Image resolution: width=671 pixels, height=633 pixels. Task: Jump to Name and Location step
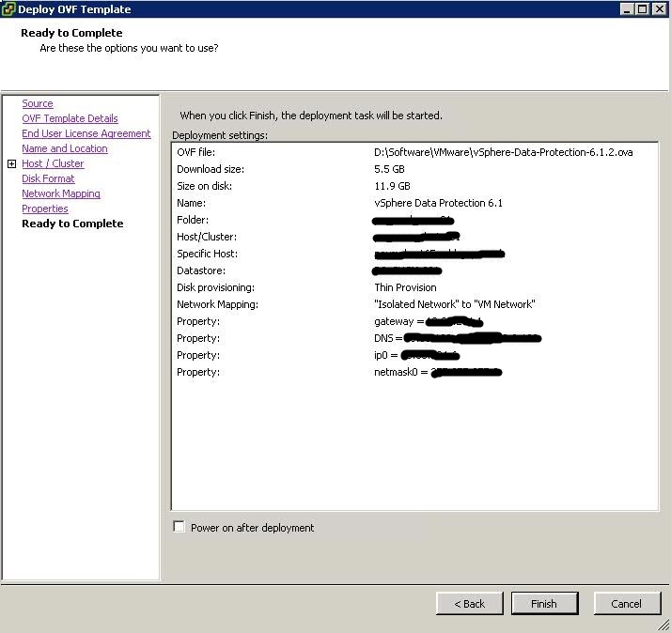click(x=65, y=148)
